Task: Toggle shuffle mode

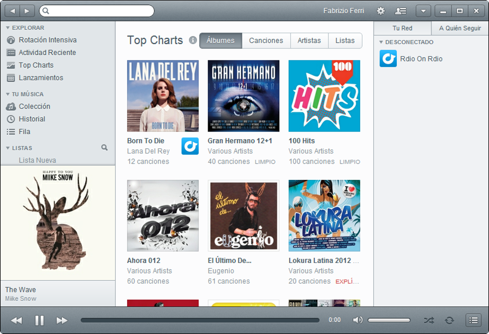Action: click(429, 320)
